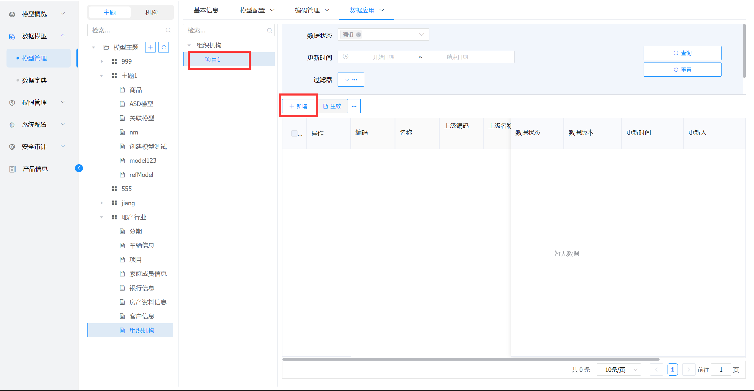Click the 结束日期 date field
The width and height of the screenshot is (754, 391).
coord(457,57)
